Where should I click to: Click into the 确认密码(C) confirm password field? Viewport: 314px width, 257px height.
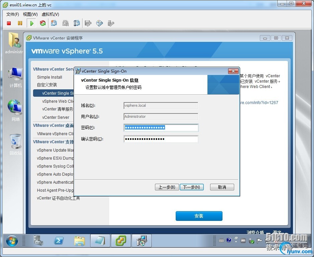161,139
